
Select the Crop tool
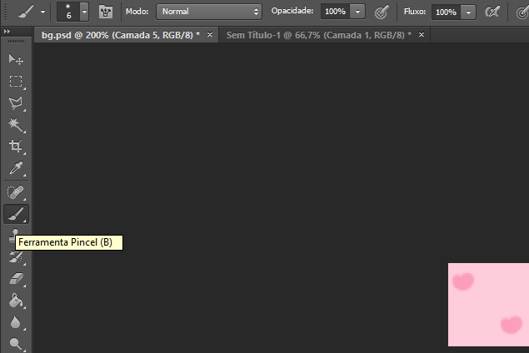pyautogui.click(x=16, y=147)
